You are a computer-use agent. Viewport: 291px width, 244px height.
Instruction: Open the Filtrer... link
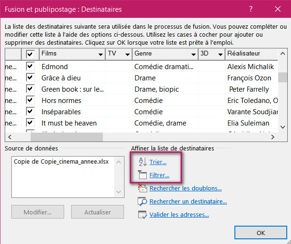pos(159,176)
